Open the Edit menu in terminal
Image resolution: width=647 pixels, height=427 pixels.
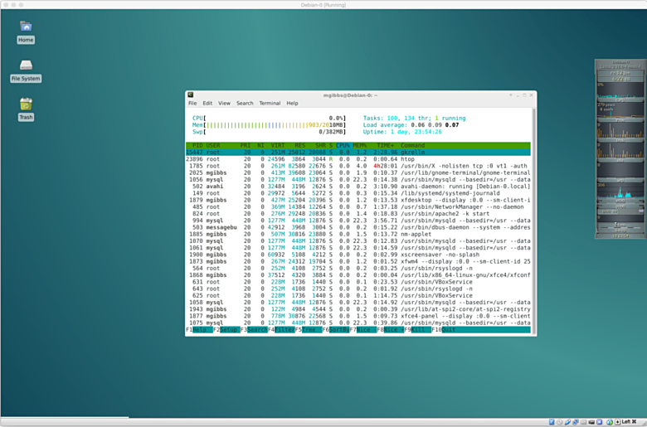click(207, 104)
